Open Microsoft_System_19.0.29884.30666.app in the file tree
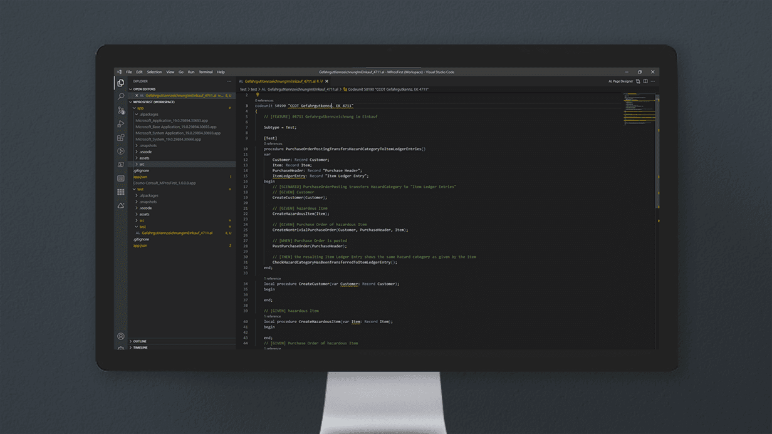 [x=168, y=139]
